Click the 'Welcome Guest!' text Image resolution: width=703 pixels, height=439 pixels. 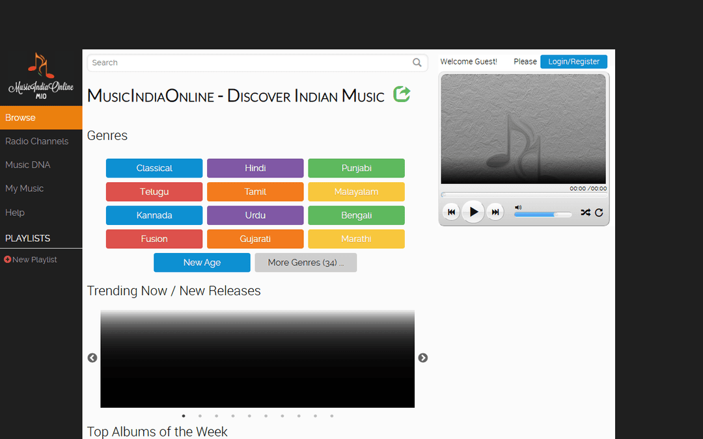(x=469, y=61)
